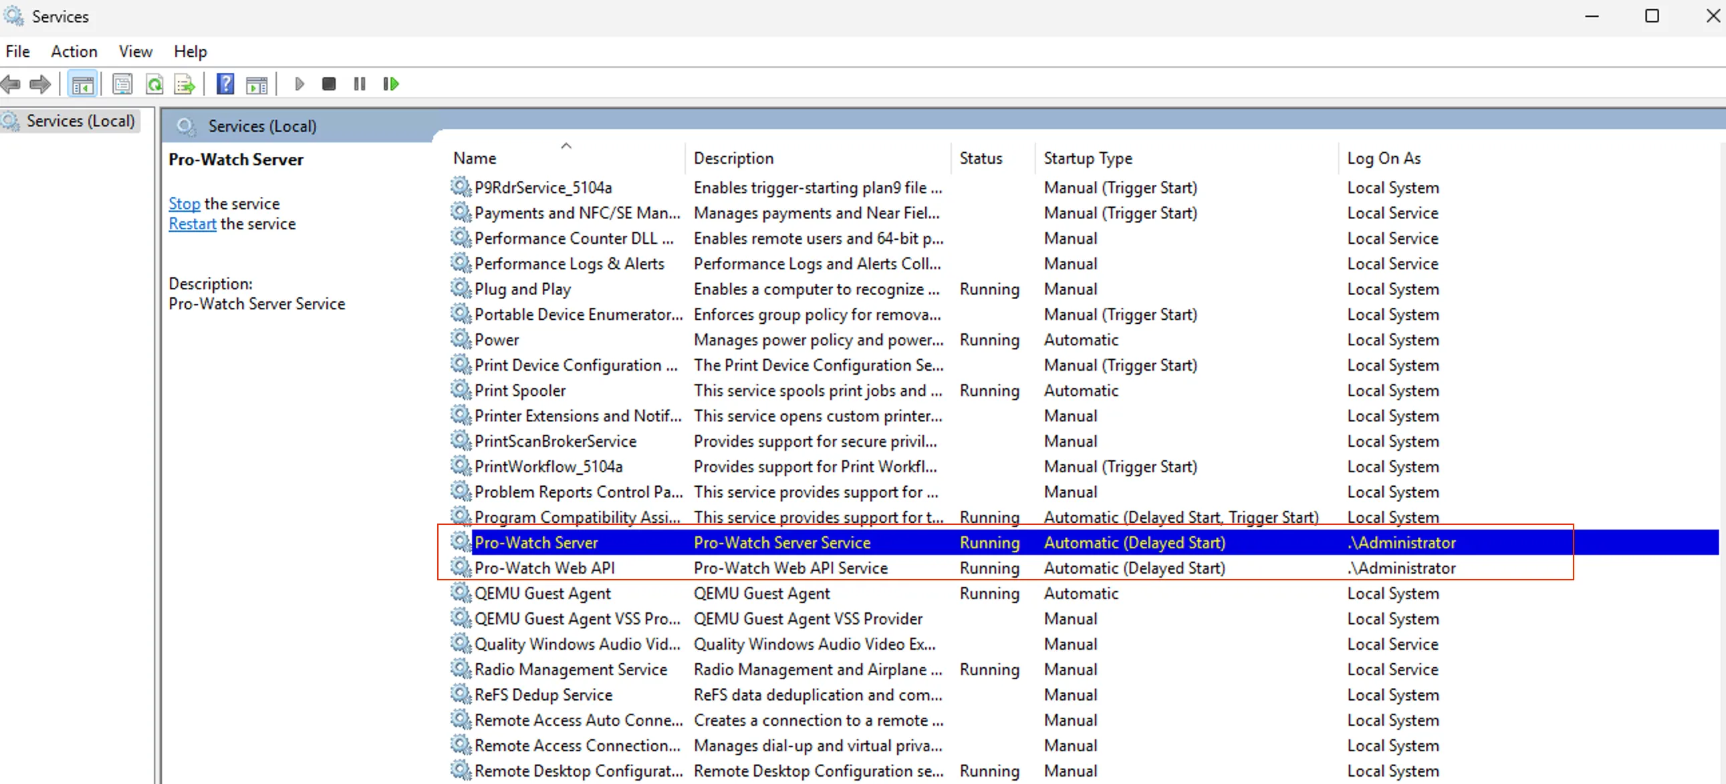The image size is (1726, 784).
Task: Select Remote Access Connection Manager row
Action: tap(1083, 745)
